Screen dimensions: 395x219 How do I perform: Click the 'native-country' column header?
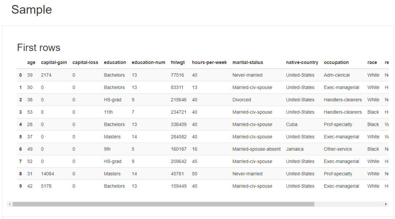(x=302, y=63)
